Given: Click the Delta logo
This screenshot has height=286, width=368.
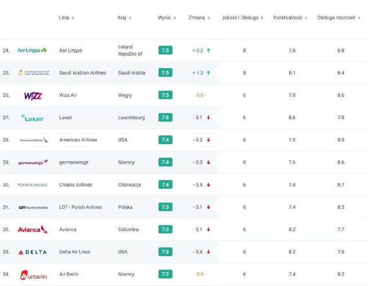Looking at the screenshot, I should point(33,252).
